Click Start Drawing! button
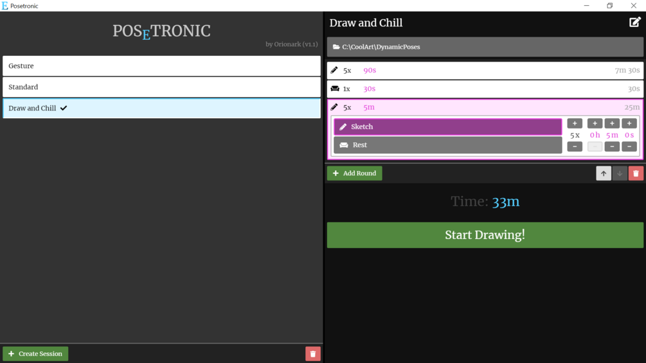Image resolution: width=646 pixels, height=363 pixels. (485, 235)
